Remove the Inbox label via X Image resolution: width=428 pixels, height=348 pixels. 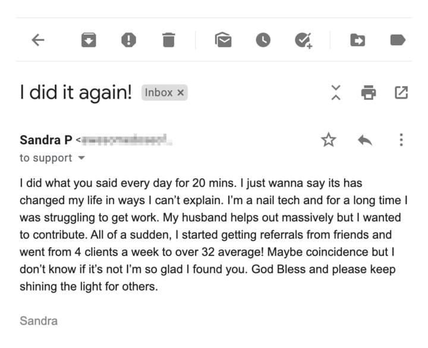tap(181, 93)
